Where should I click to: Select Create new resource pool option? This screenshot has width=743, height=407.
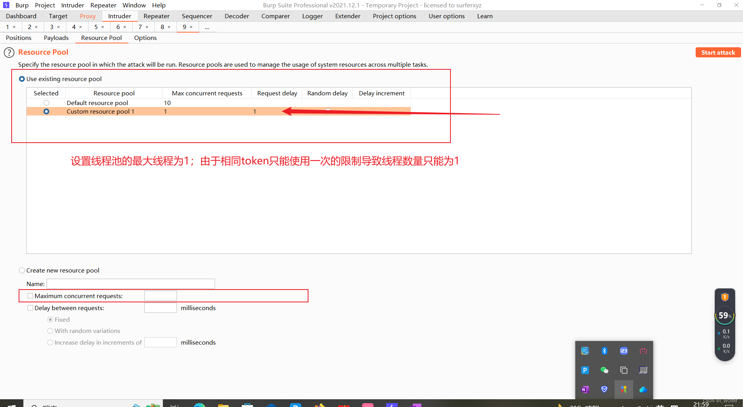(22, 271)
